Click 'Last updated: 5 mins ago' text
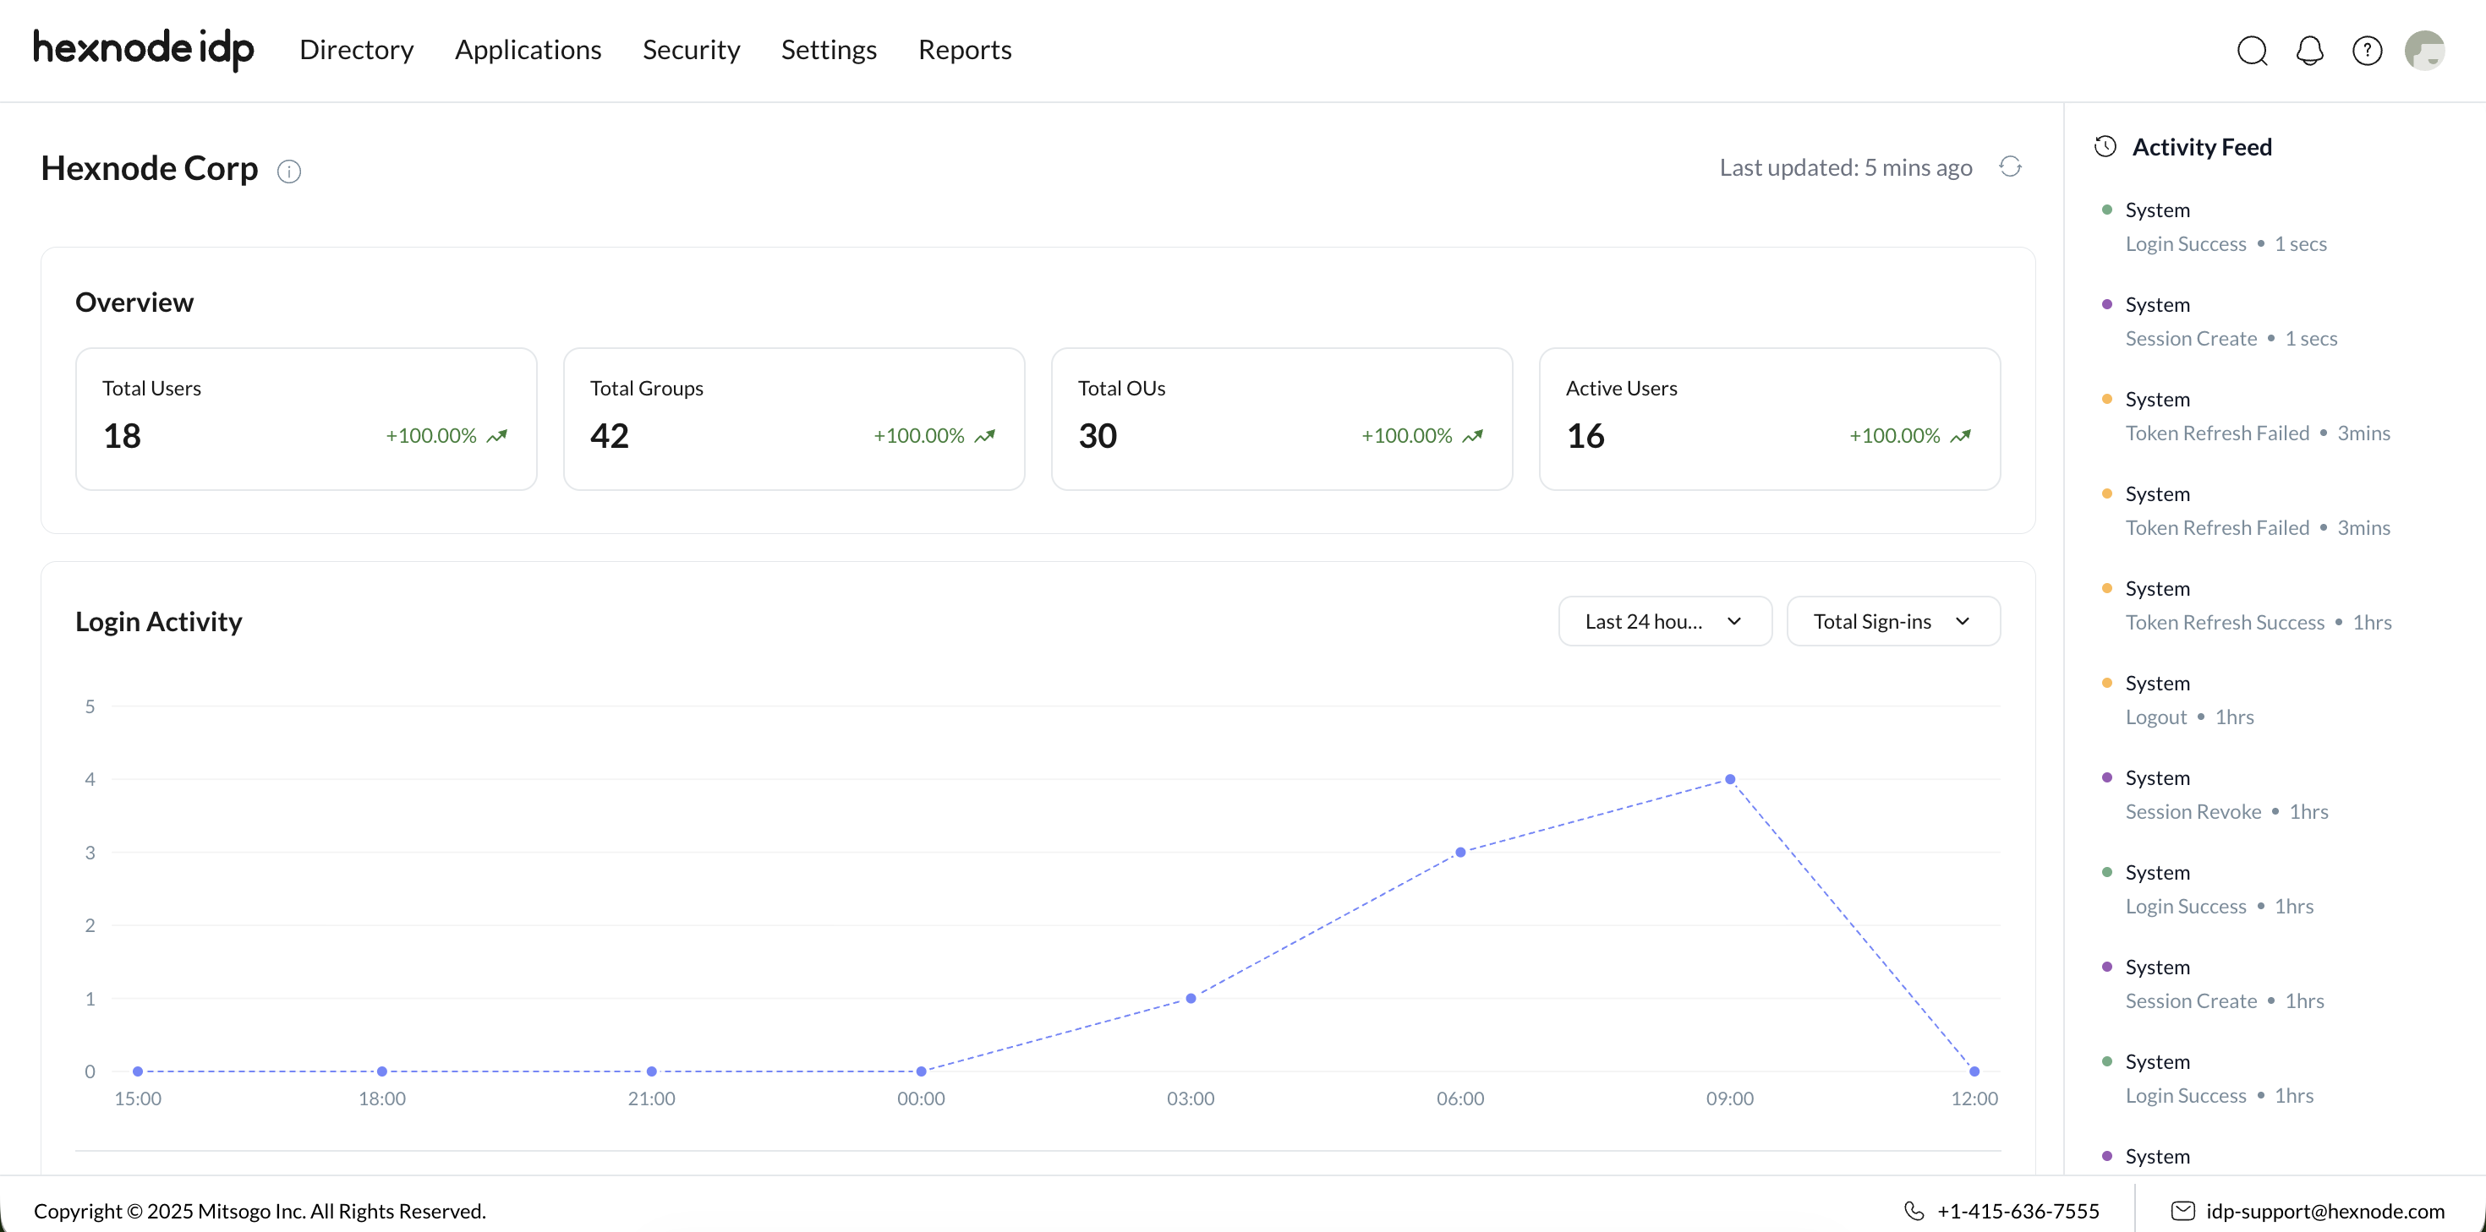This screenshot has height=1232, width=2486. 1845,168
